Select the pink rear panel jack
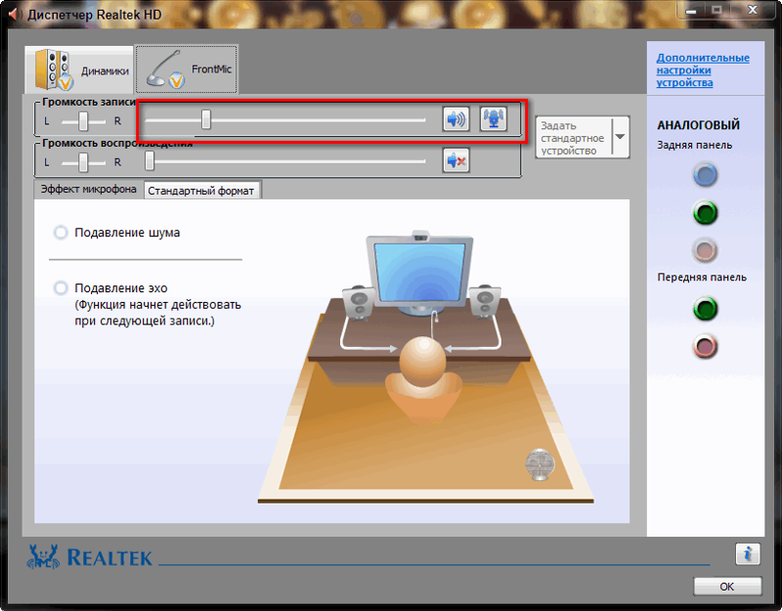Screen dimensions: 782x611 coord(705,251)
